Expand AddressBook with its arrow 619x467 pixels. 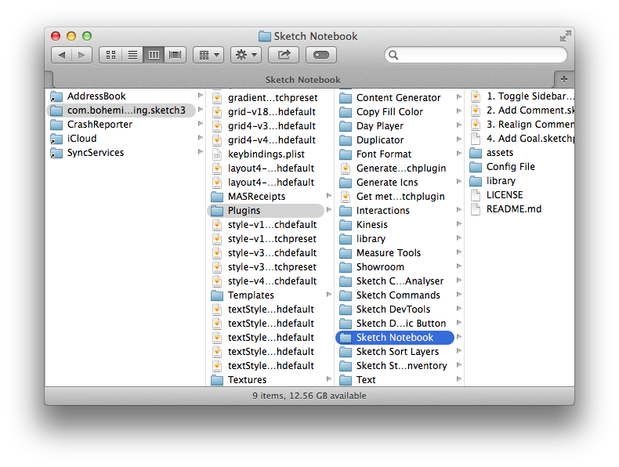pos(200,96)
